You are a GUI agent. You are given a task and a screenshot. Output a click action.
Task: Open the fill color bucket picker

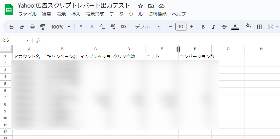point(248,27)
